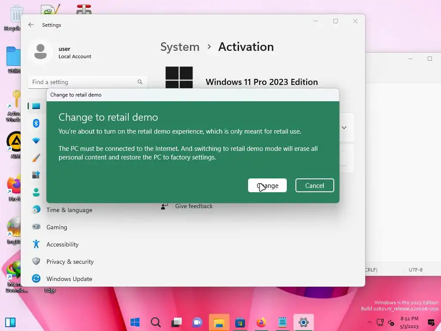Select the Internet Download Manager desktop shortcut
The width and height of the screenshot is (441, 331).
click(14, 276)
